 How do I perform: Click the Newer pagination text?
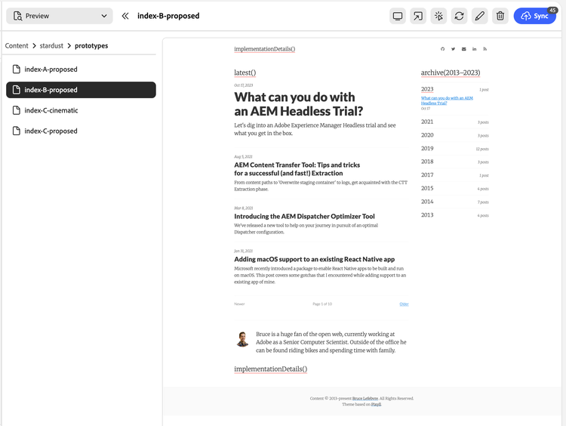(239, 304)
